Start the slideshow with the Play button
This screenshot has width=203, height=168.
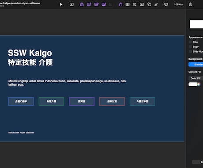[61, 4]
